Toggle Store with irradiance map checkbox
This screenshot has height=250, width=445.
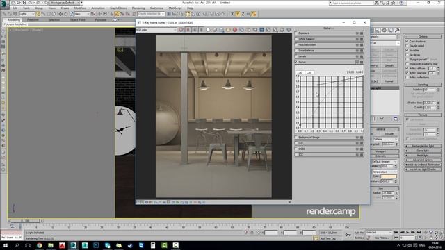point(407,64)
